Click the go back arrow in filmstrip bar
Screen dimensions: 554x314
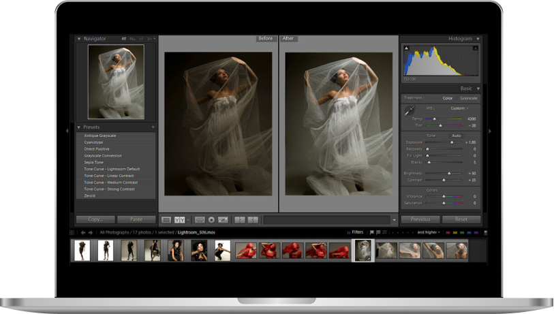click(x=83, y=232)
